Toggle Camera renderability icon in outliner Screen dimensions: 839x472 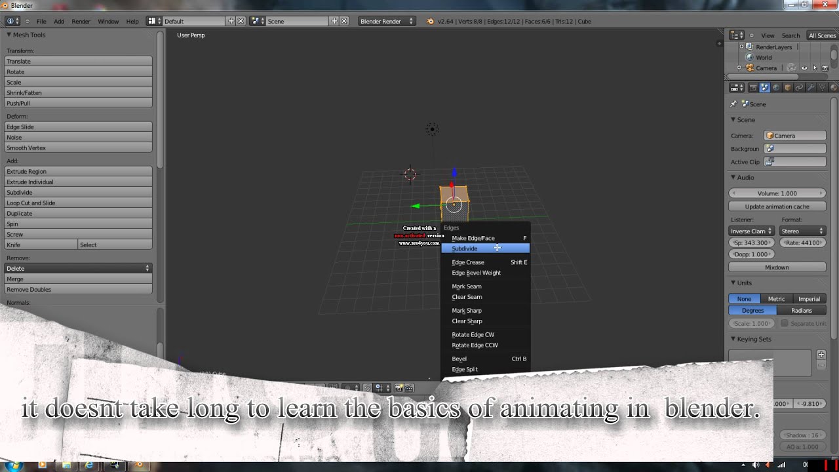pos(825,68)
